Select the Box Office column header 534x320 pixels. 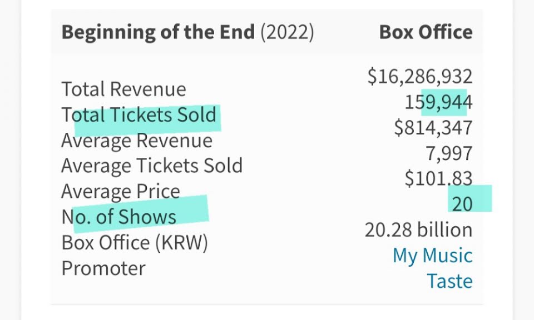tap(426, 32)
